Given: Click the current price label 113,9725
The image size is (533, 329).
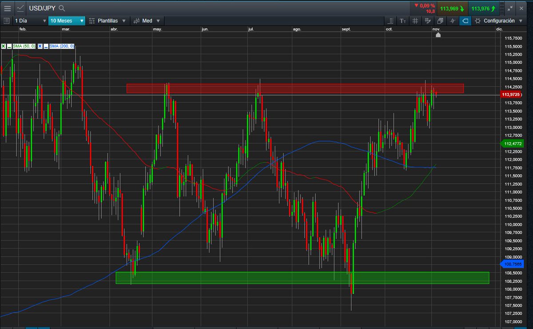Looking at the screenshot, I should [511, 95].
